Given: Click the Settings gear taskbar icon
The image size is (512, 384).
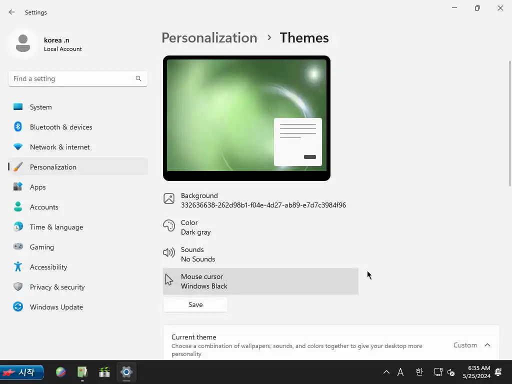Looking at the screenshot, I should tap(126, 372).
